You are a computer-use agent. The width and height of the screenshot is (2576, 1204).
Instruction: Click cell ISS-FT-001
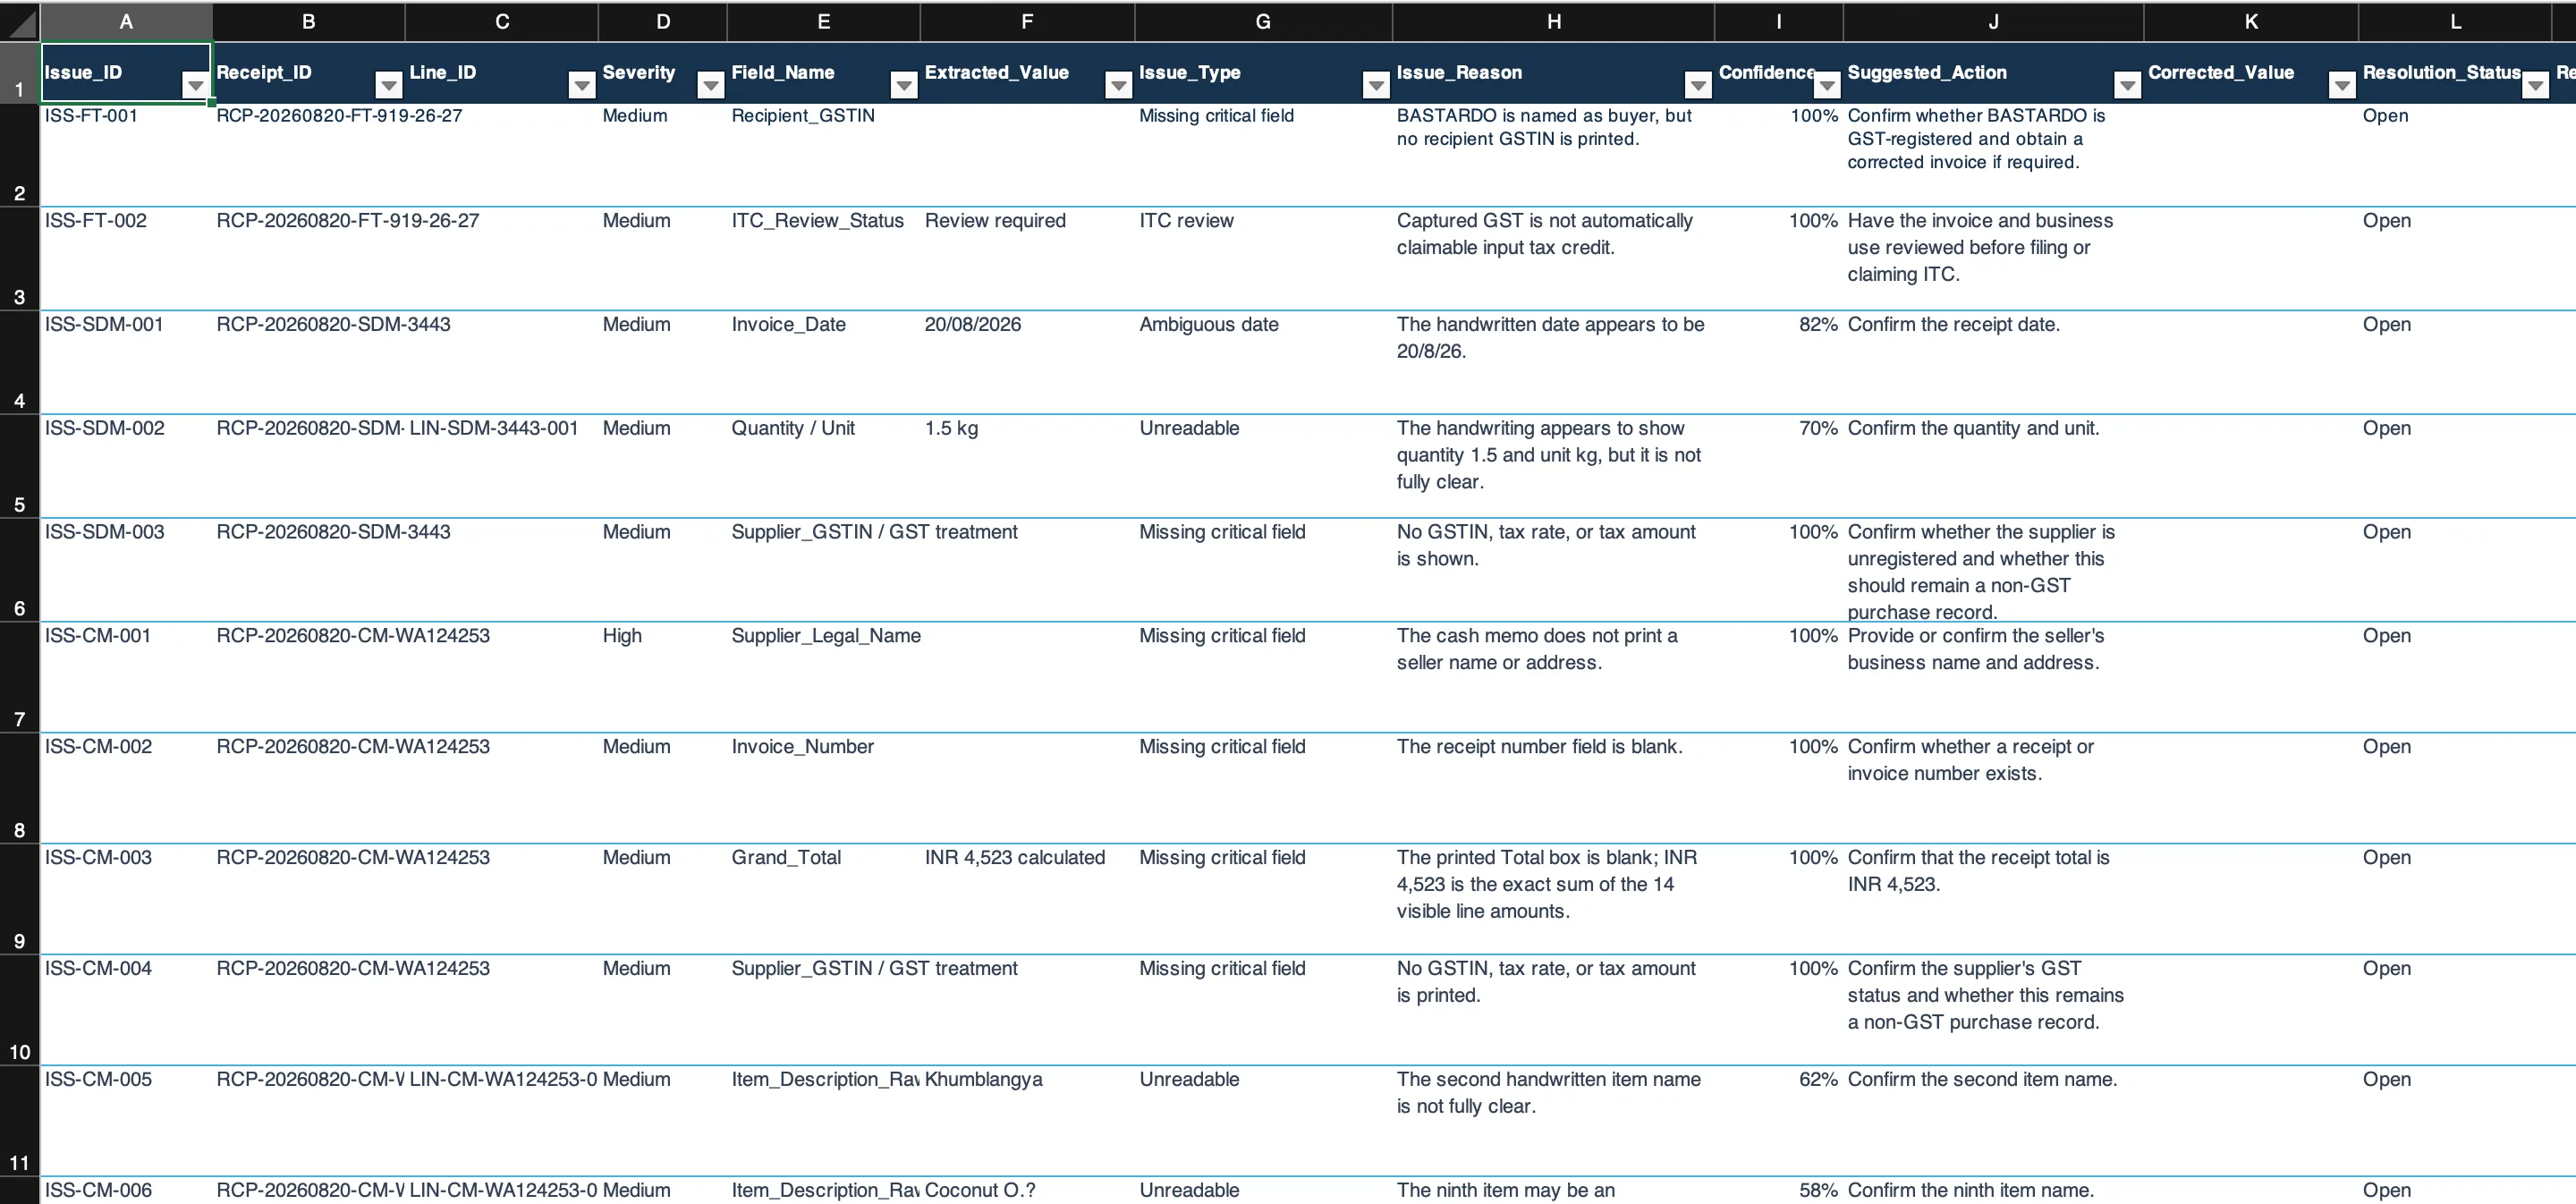point(126,155)
